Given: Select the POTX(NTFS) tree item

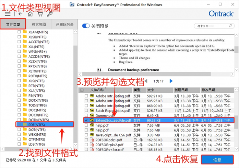Looking at the screenshot, I should (x=38, y=76).
